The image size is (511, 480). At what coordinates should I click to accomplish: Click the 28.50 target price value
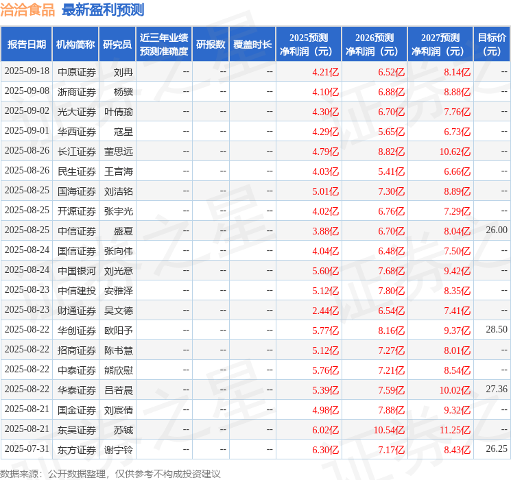497,329
